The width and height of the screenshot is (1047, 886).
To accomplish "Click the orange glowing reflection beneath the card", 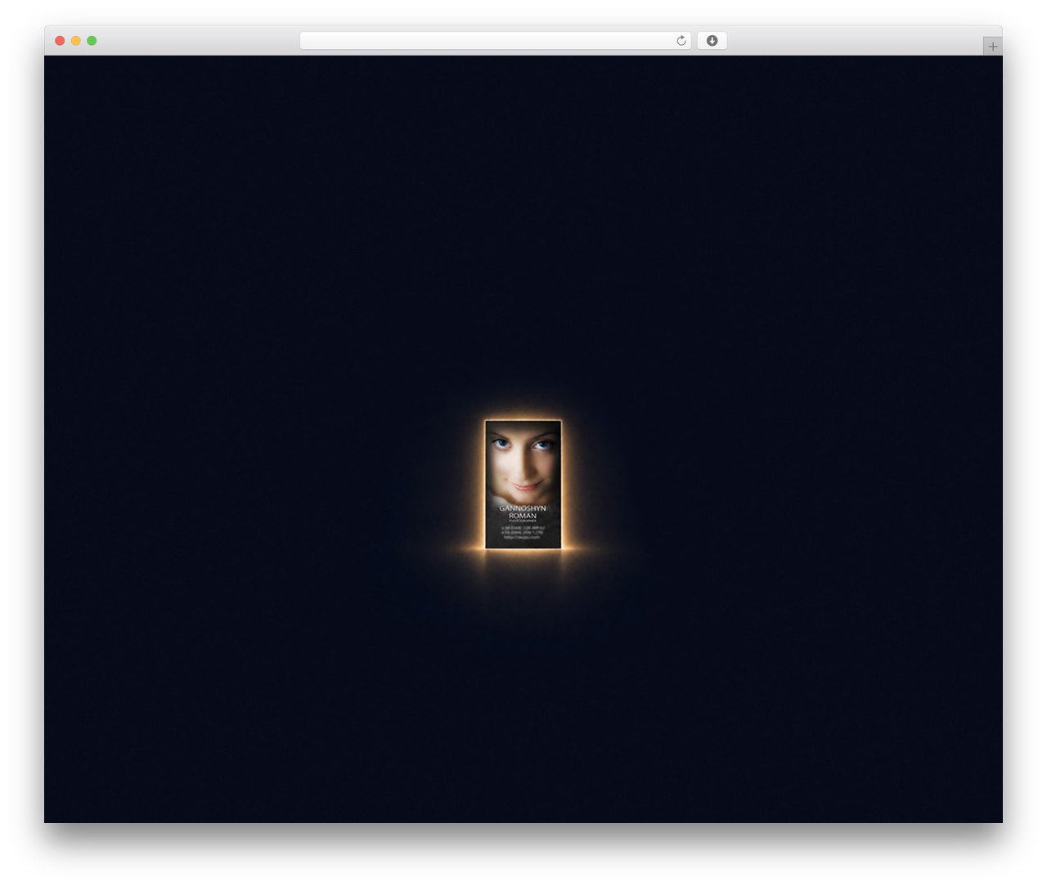I will [x=523, y=564].
